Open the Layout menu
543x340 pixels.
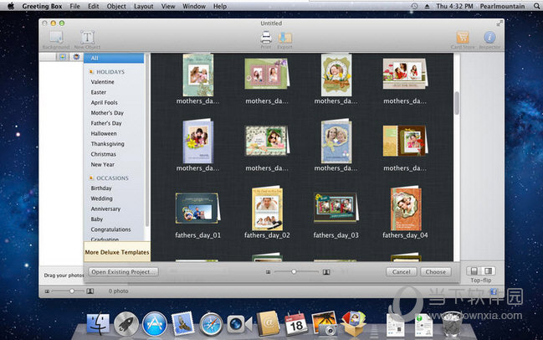[x=143, y=6]
